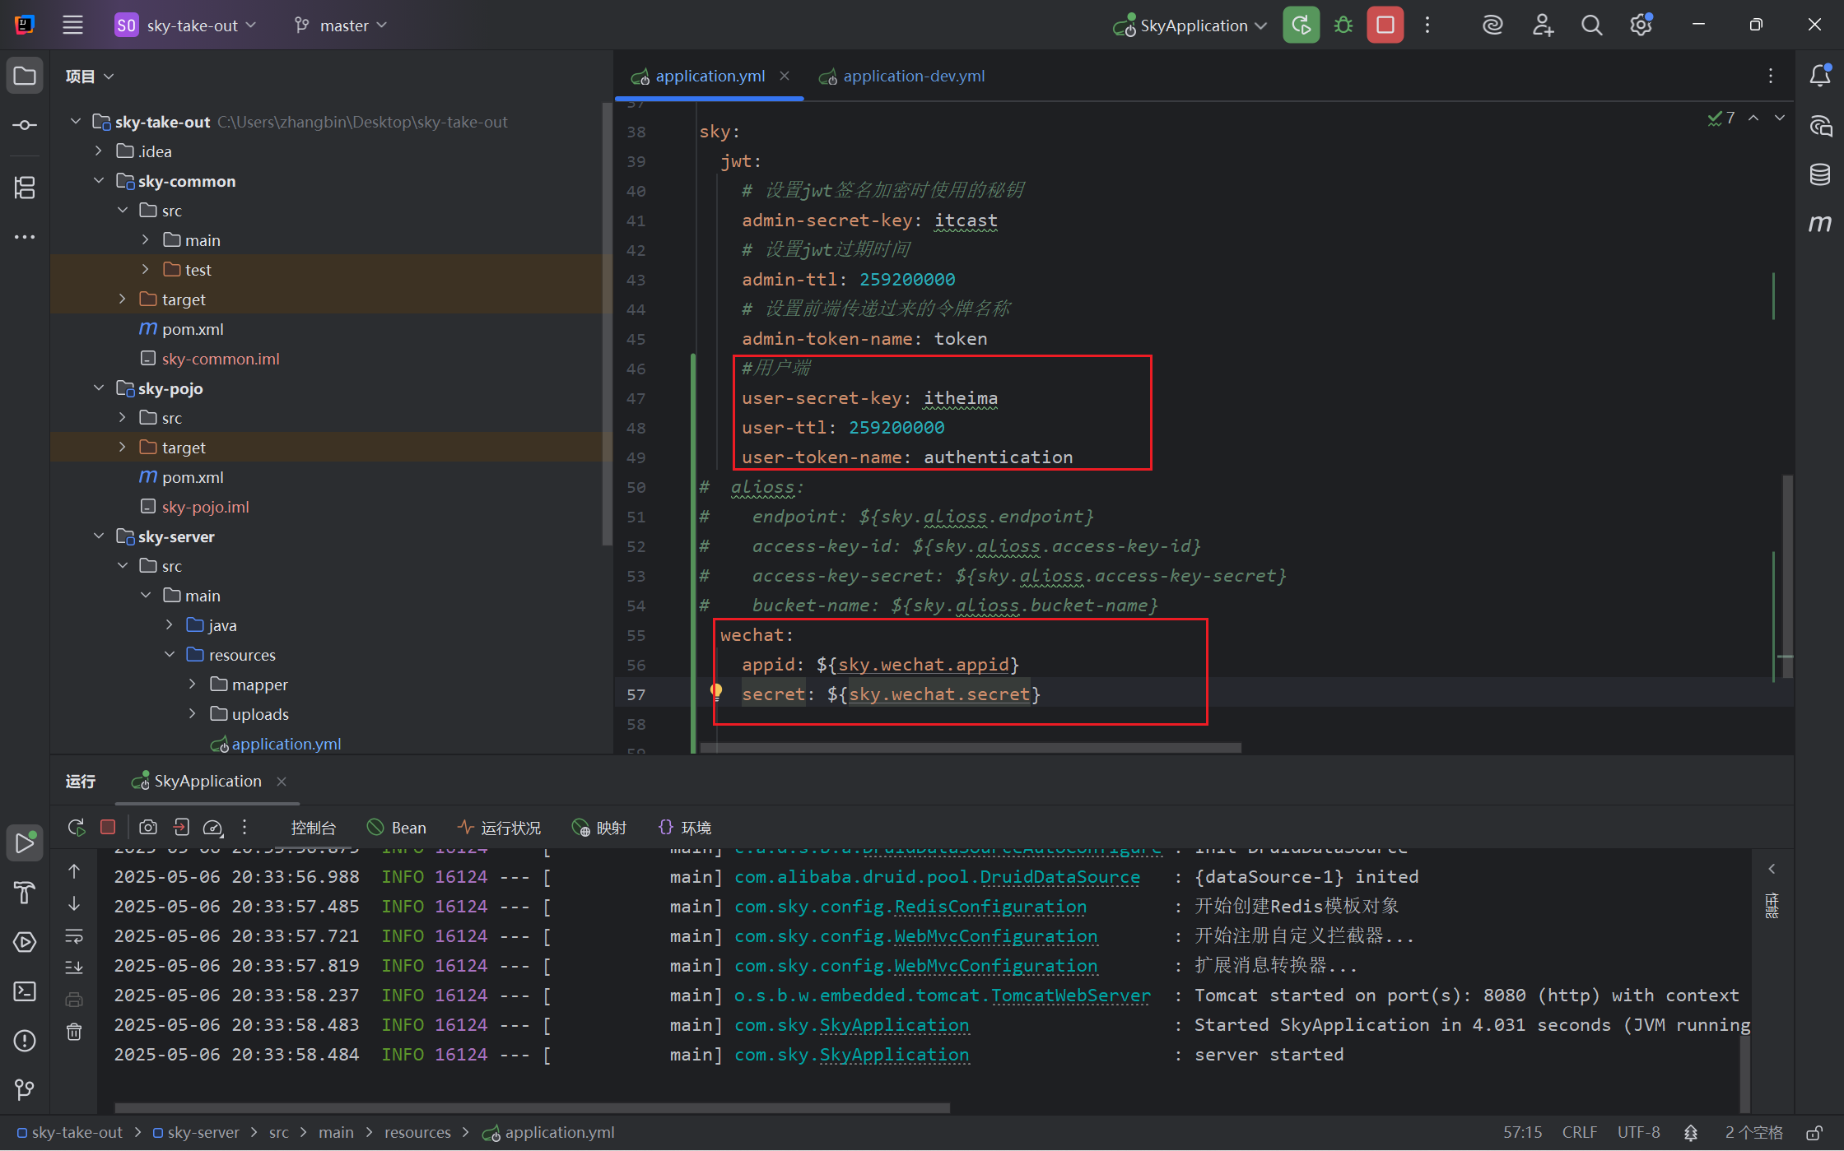This screenshot has height=1151, width=1844.
Task: Switch to the 映射 tab
Action: (x=599, y=828)
